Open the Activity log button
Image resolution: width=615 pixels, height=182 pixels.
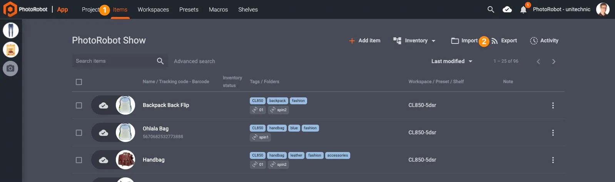(544, 40)
